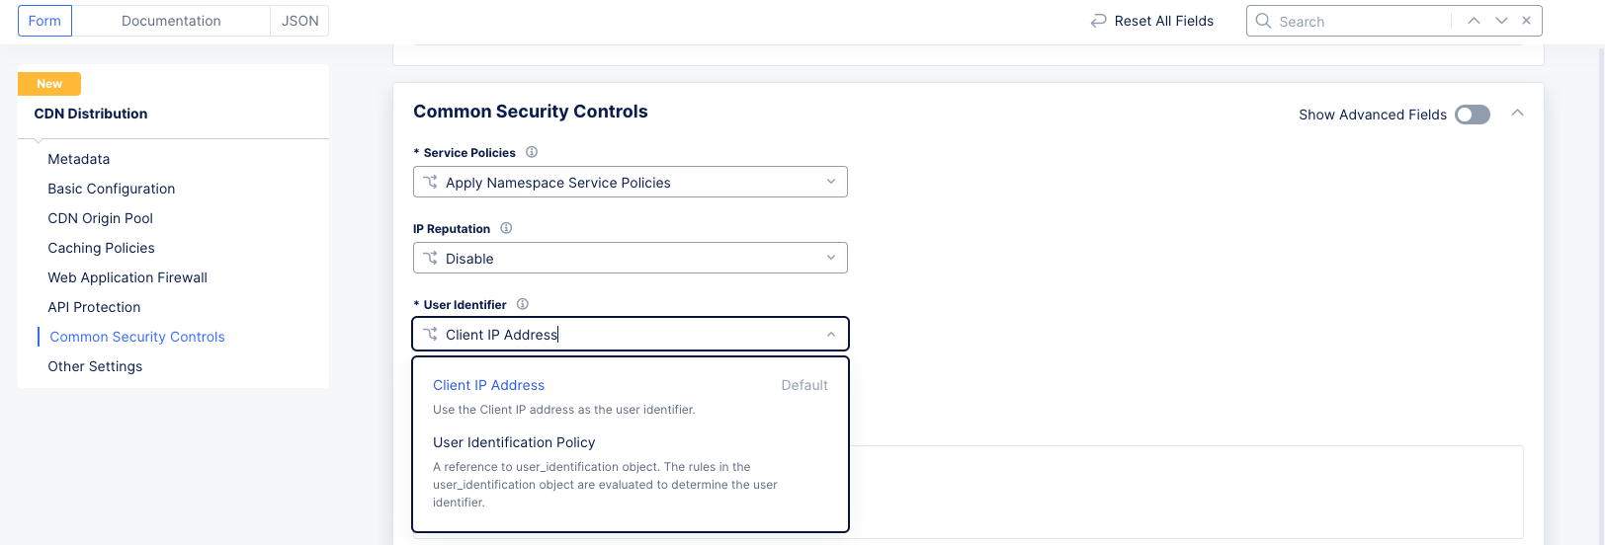Collapse Common Security Controls section
The height and width of the screenshot is (545, 1605).
(1517, 114)
